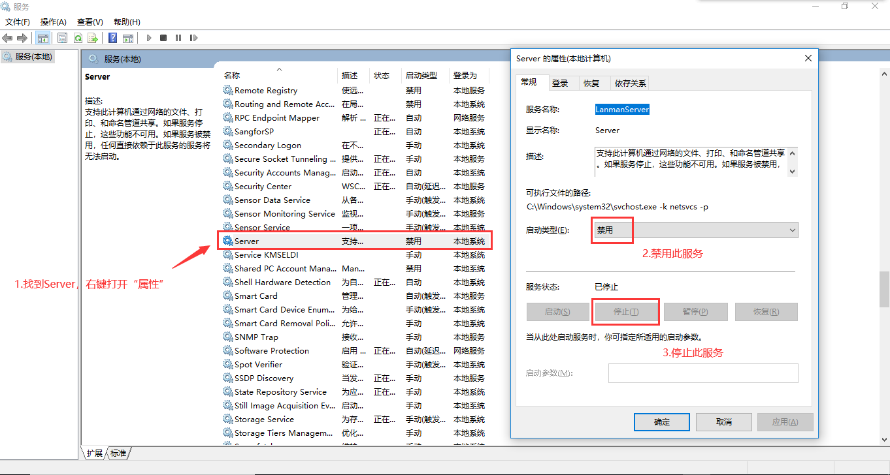The width and height of the screenshot is (890, 475).
Task: Click the gear icon beside Security Center
Action: (227, 186)
